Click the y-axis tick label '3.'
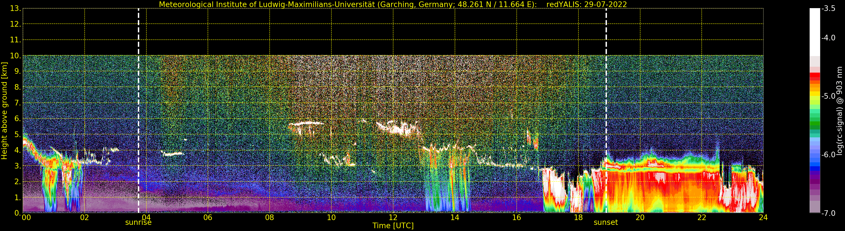The width and height of the screenshot is (845, 231). coord(17,166)
